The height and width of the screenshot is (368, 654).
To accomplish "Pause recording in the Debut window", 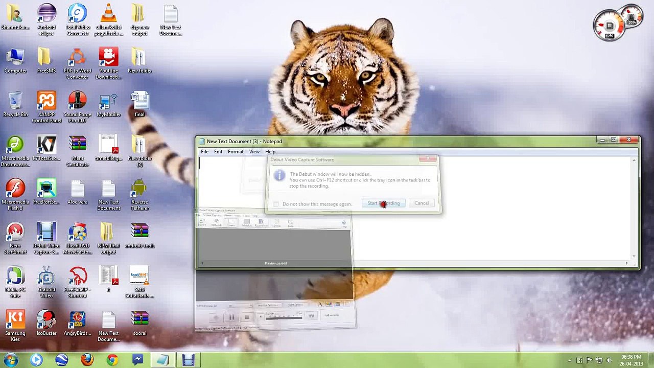I will [231, 317].
